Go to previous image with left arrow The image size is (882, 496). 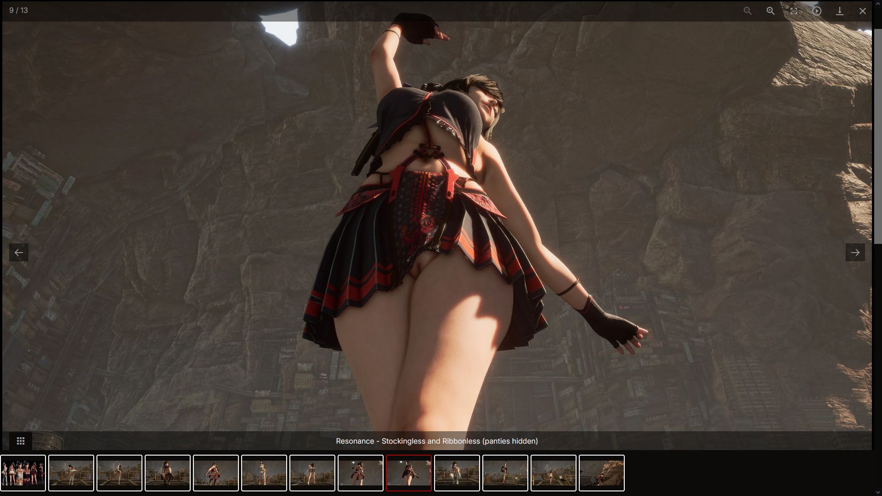(x=19, y=252)
